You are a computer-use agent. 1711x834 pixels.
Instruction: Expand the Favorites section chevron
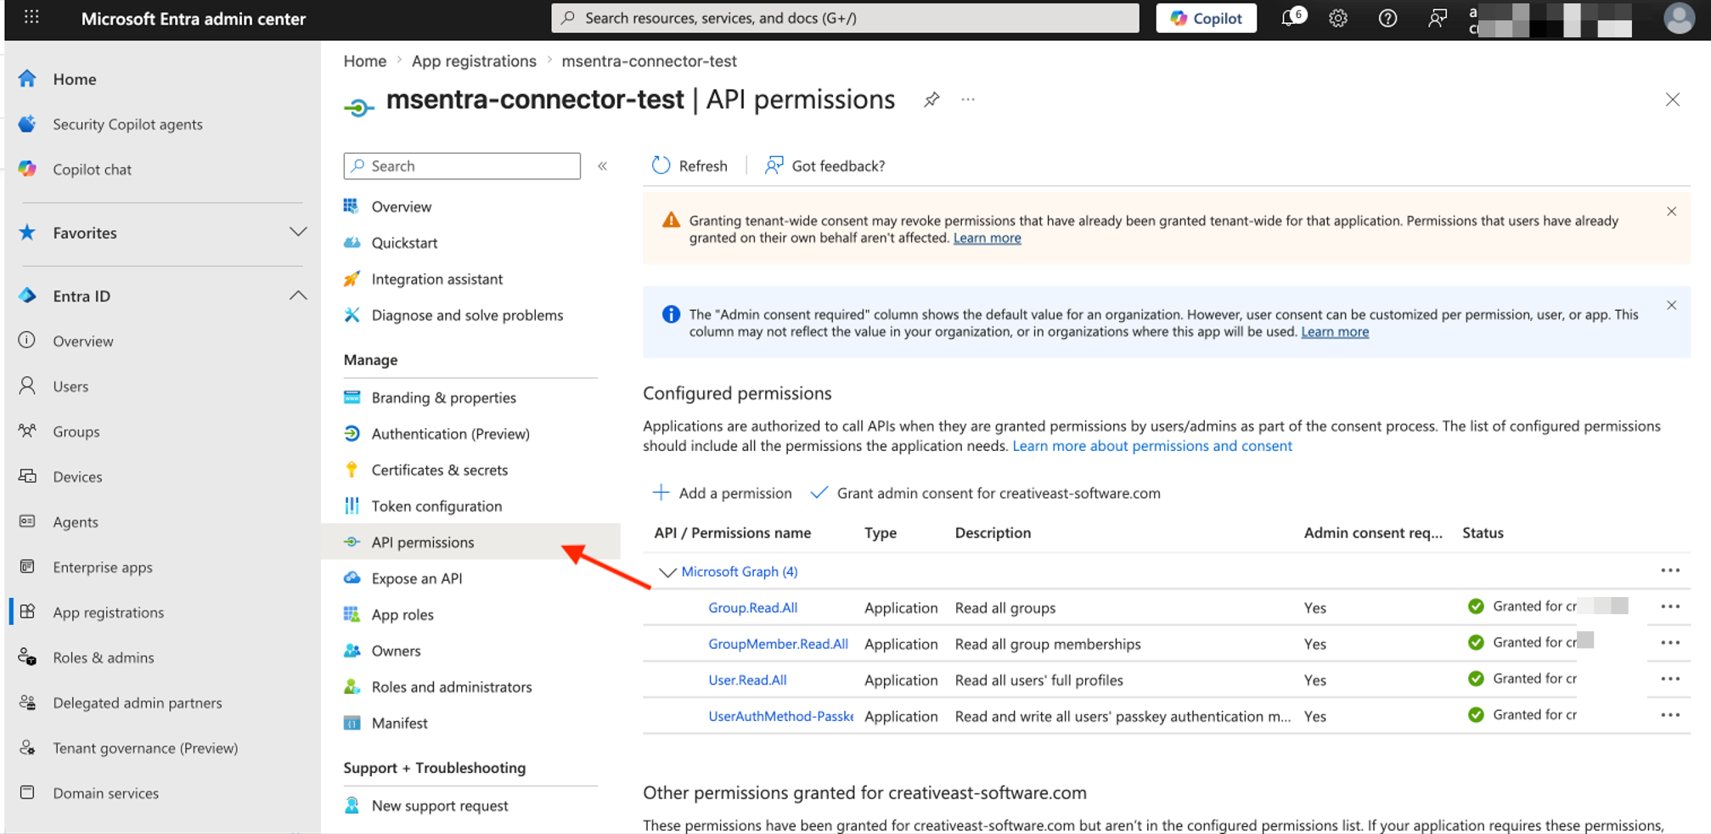(297, 232)
